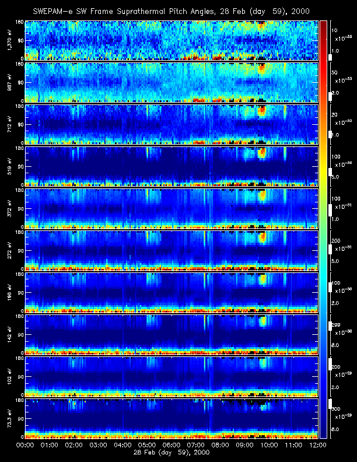The width and height of the screenshot is (357, 462).
Task: Select the 73.3 eV pitch angle panel
Action: [x=170, y=418]
